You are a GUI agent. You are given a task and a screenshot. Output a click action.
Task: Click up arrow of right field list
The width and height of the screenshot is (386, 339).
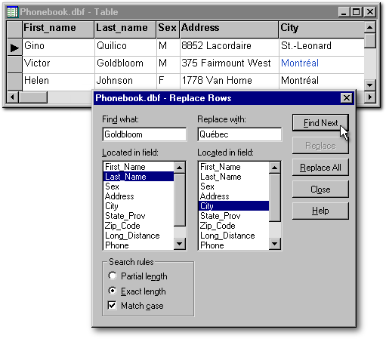(x=274, y=168)
